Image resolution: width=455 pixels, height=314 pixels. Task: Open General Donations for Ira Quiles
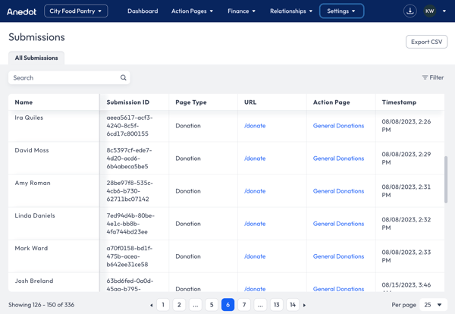tap(338, 126)
